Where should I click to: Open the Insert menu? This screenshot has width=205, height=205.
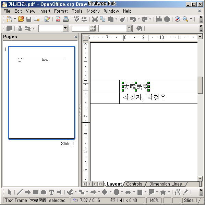45,11
